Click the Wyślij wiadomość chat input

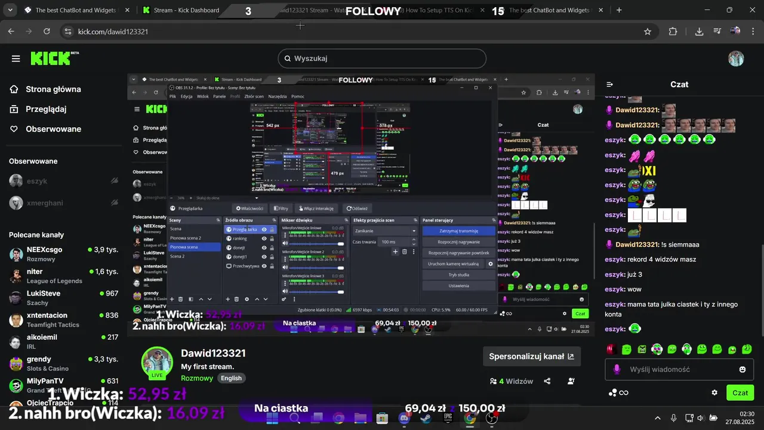(x=679, y=370)
